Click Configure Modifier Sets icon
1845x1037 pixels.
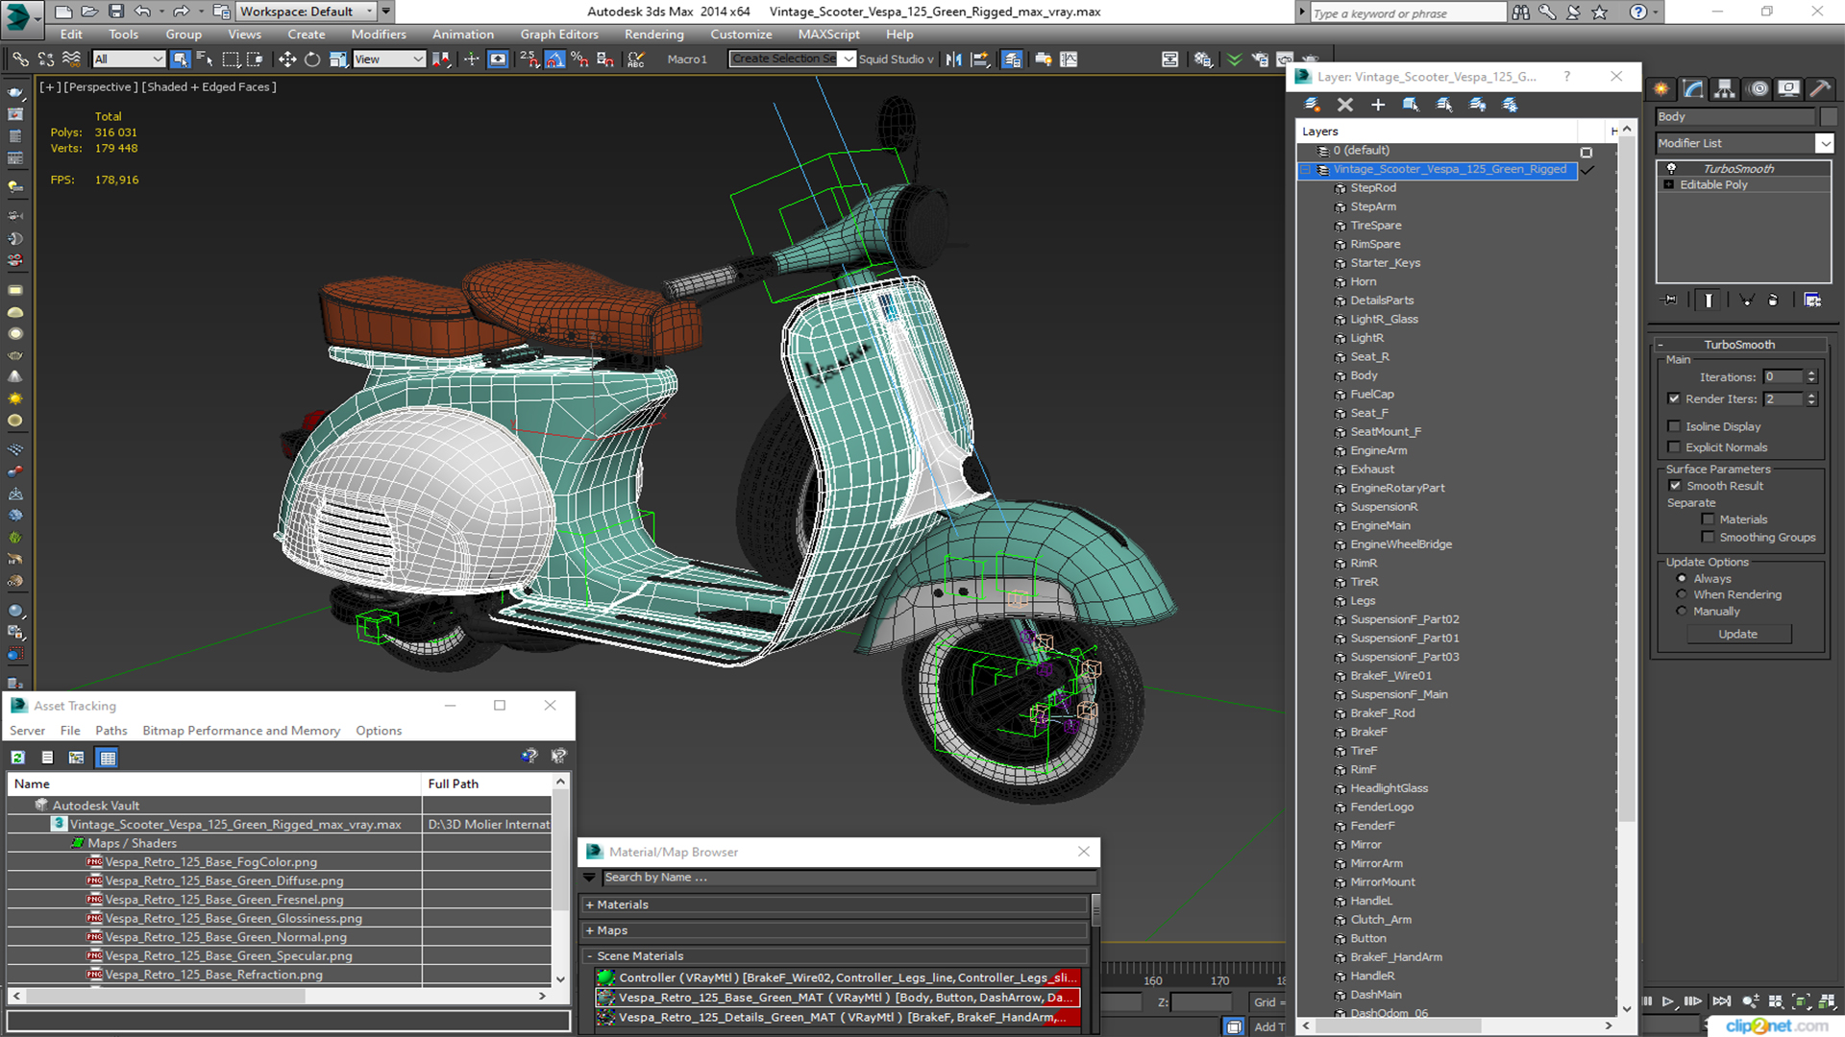[1812, 301]
